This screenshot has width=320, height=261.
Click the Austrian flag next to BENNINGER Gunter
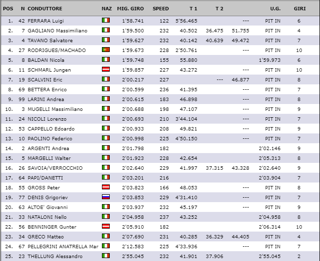(x=106, y=226)
